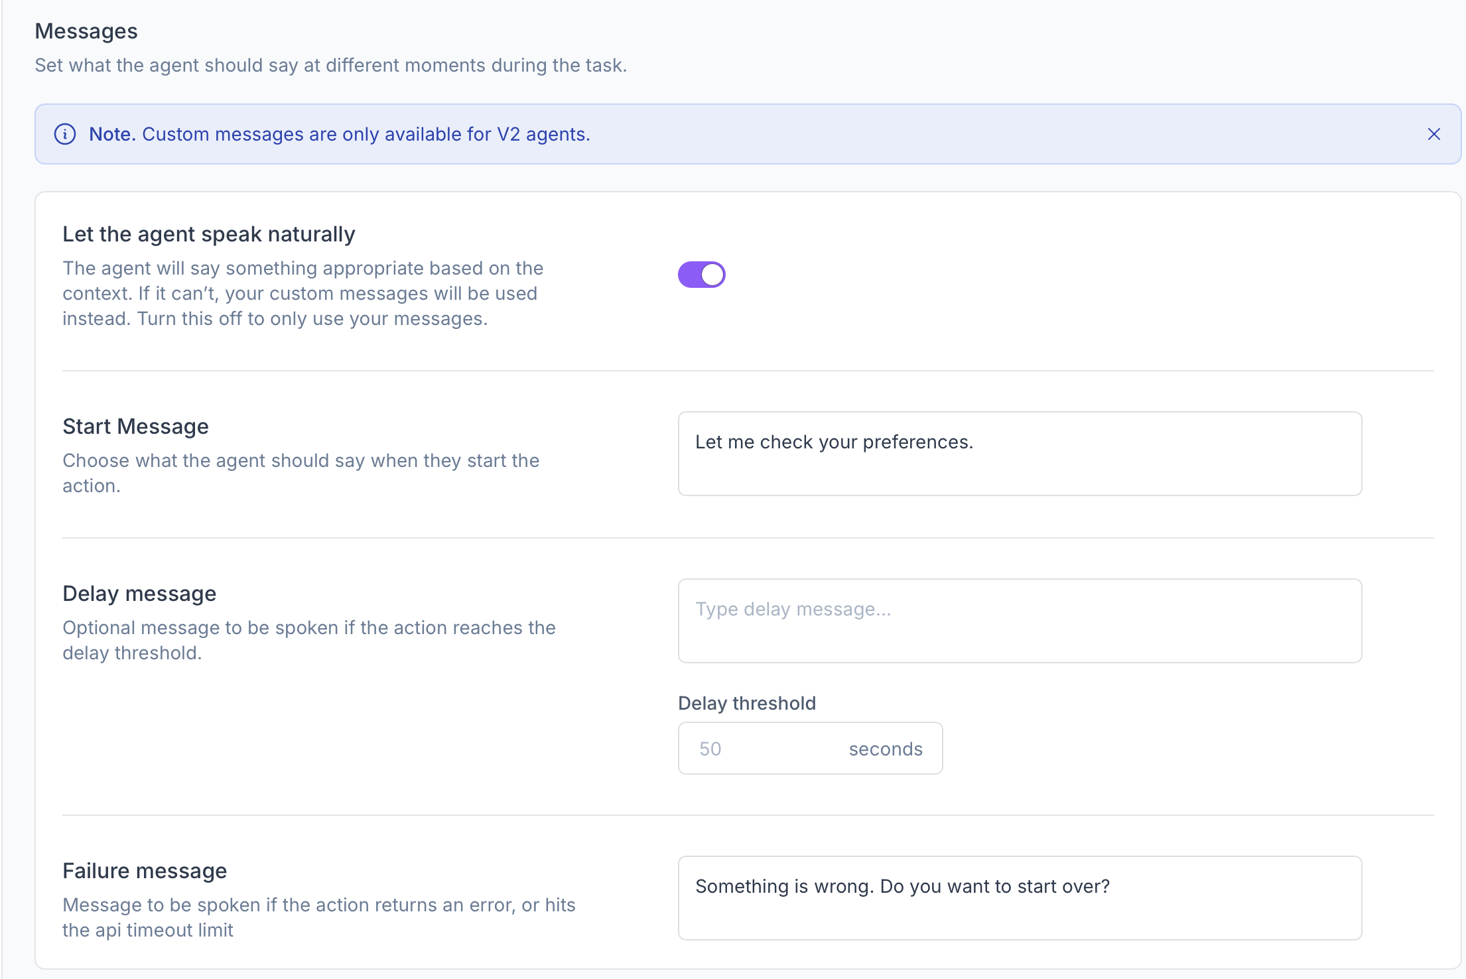Click into the Start Message text field
This screenshot has width=1466, height=979.
pyautogui.click(x=1019, y=454)
